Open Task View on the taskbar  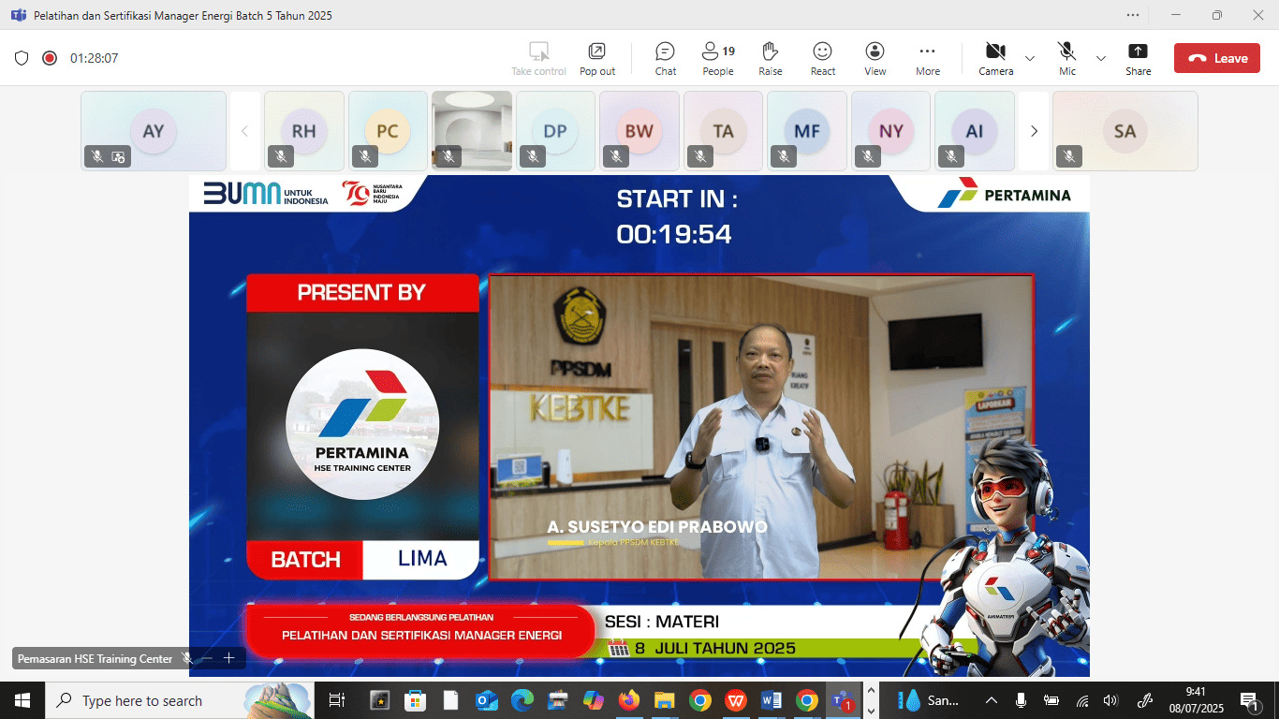pyautogui.click(x=337, y=700)
